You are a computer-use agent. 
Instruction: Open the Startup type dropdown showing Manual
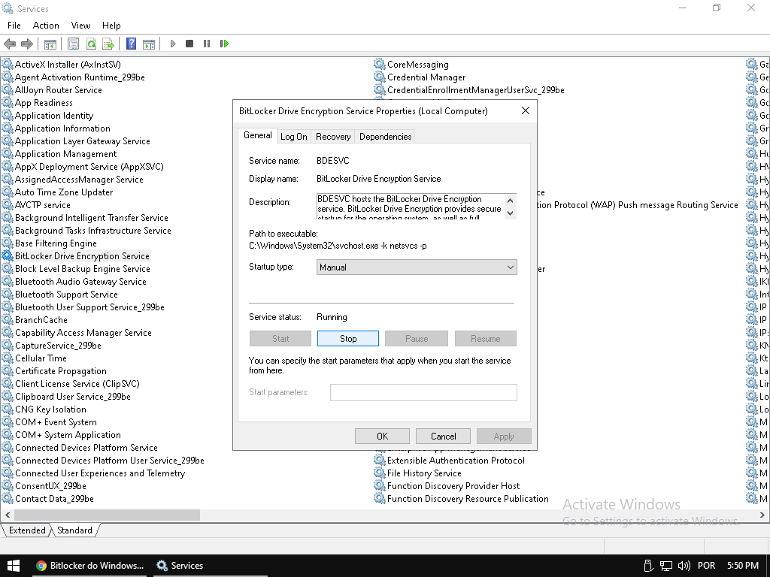pos(417,267)
